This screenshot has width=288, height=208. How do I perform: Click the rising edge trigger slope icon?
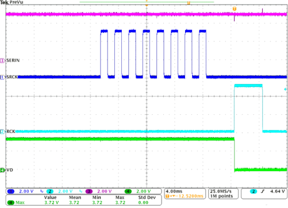263,191
